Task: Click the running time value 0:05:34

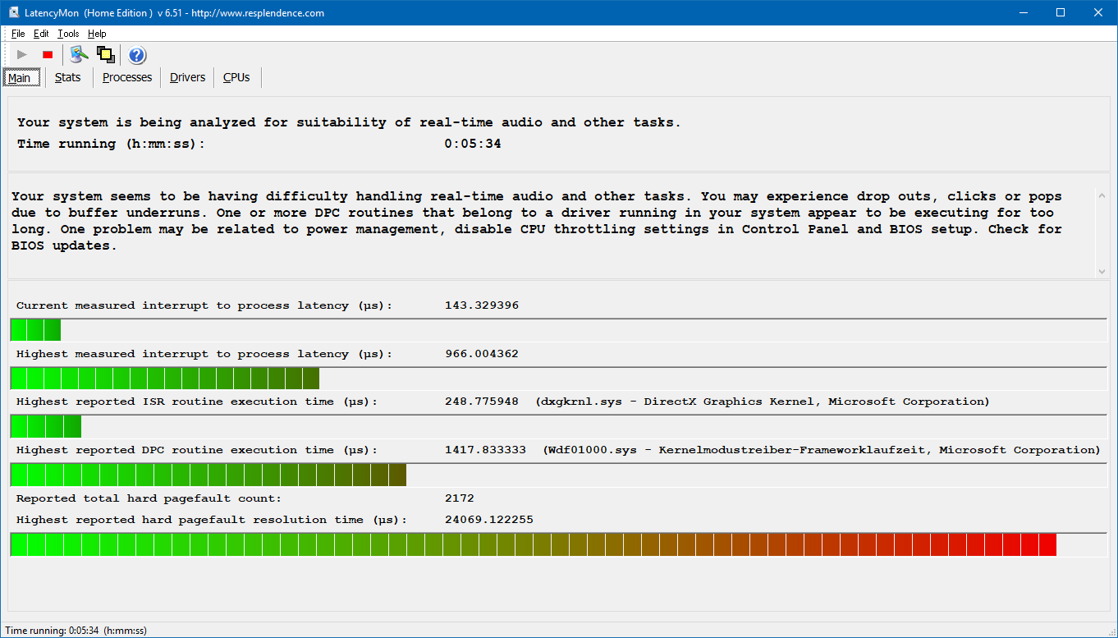Action: [x=473, y=144]
